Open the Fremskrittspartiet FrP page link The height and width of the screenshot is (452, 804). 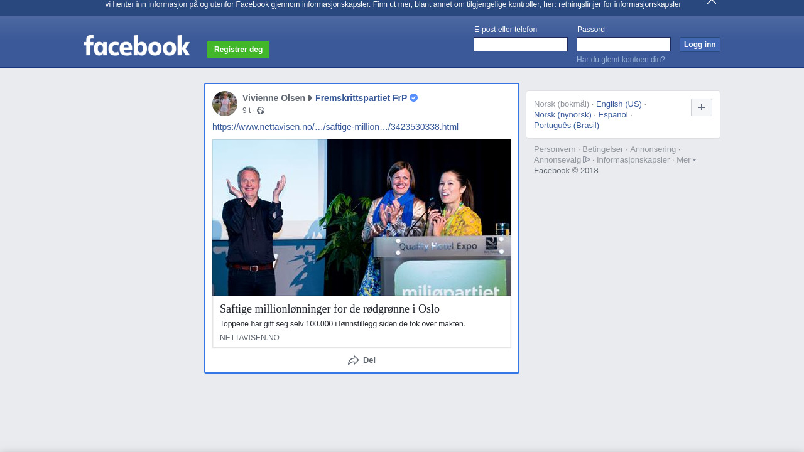click(361, 98)
